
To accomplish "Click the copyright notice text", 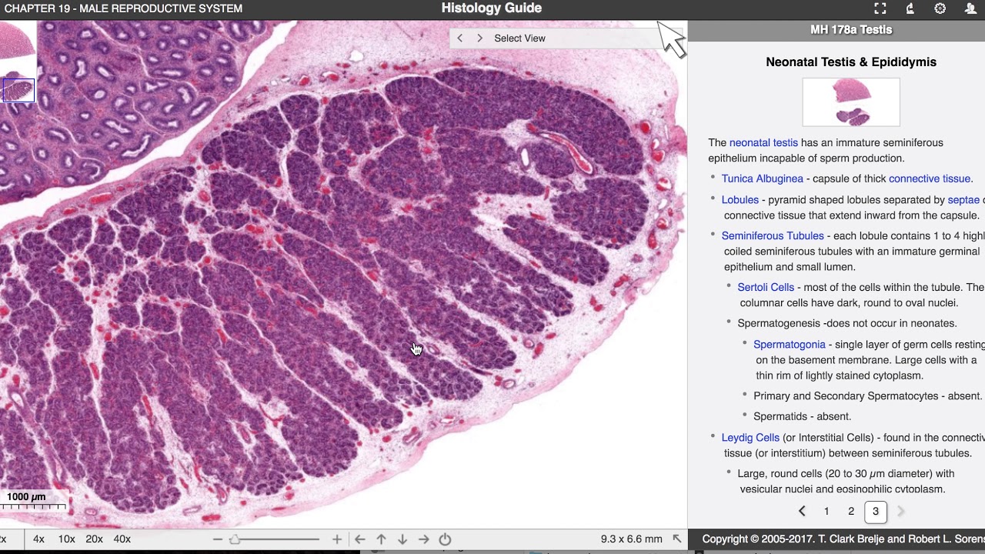I will coord(843,539).
